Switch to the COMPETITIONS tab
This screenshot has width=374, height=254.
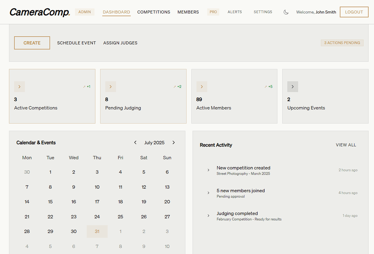[x=154, y=12]
